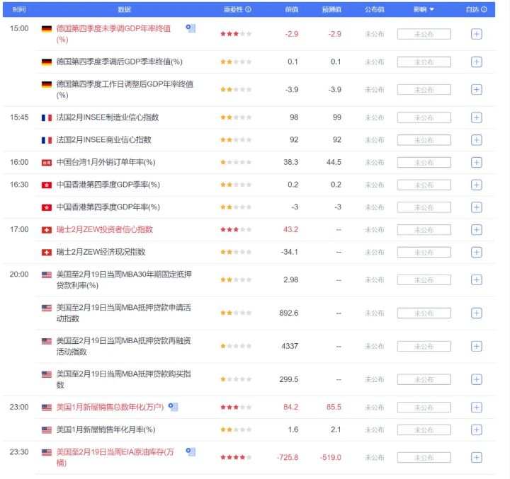
Task: Open 德国第四季度未季调GDP年率终值(%) indicator link
Action: pos(113,34)
